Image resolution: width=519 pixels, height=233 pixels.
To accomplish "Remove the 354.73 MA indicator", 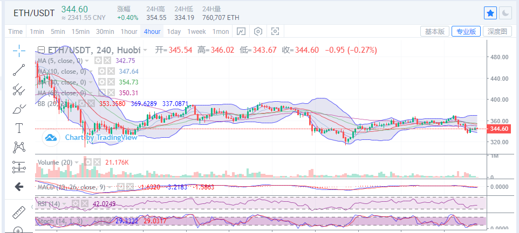I will coord(111,82).
